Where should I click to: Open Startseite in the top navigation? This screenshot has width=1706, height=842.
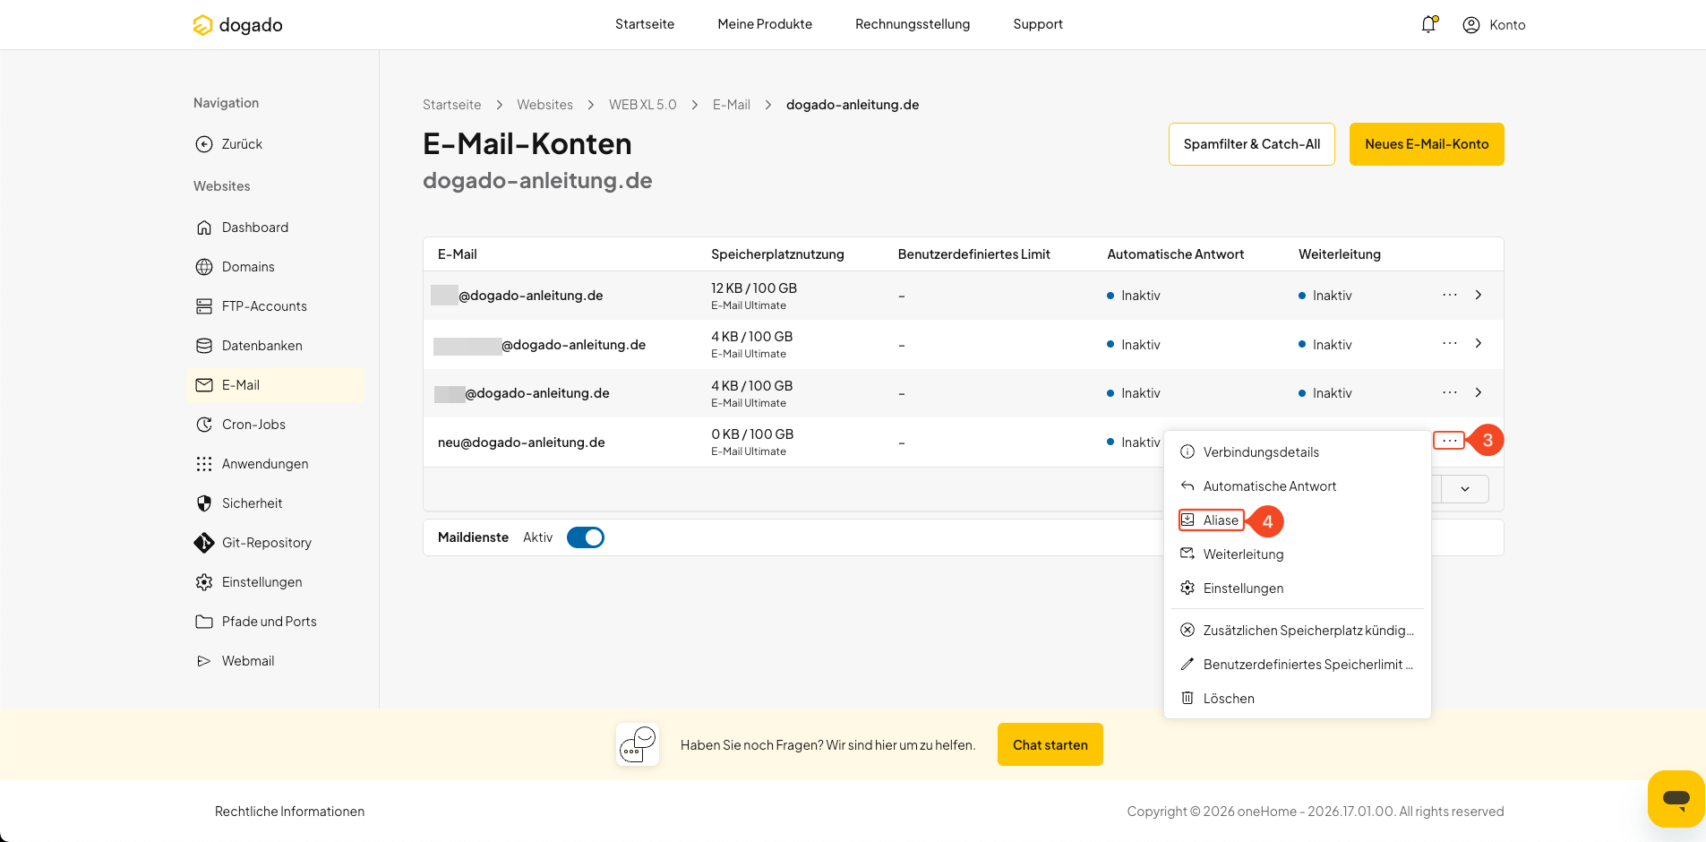645,24
